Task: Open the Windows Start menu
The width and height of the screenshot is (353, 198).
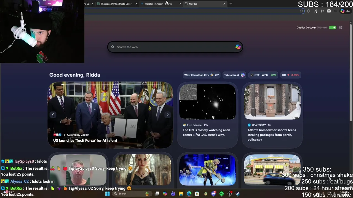Action: [107, 194]
